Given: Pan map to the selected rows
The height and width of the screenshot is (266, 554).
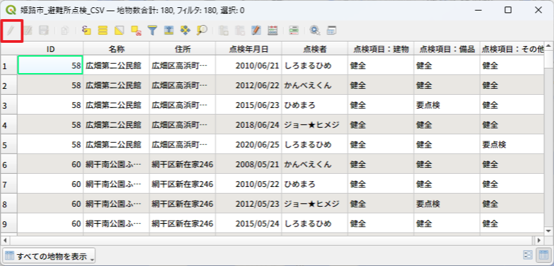Looking at the screenshot, I should [x=186, y=30].
